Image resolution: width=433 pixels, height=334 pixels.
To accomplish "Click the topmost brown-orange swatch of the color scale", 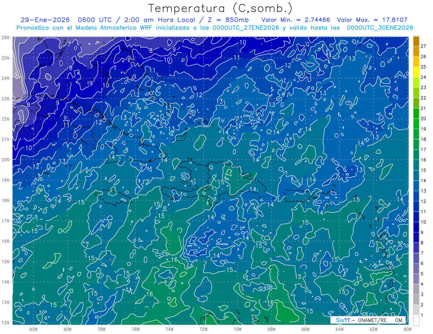I will (x=416, y=41).
